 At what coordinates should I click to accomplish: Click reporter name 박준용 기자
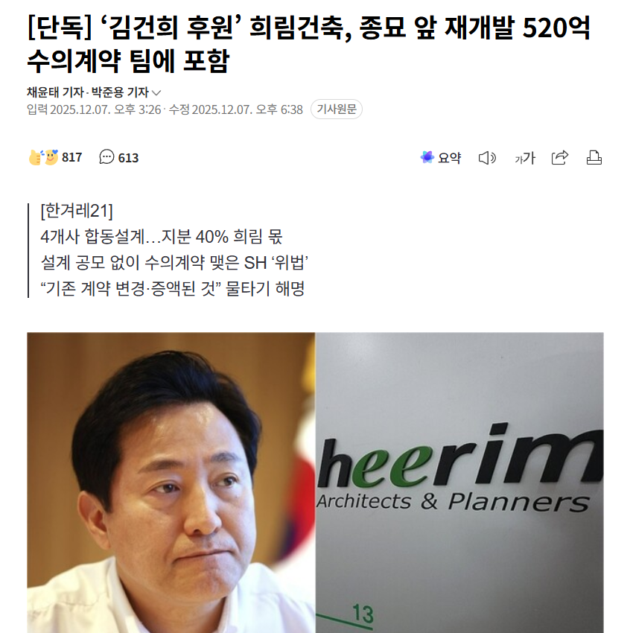(x=121, y=92)
